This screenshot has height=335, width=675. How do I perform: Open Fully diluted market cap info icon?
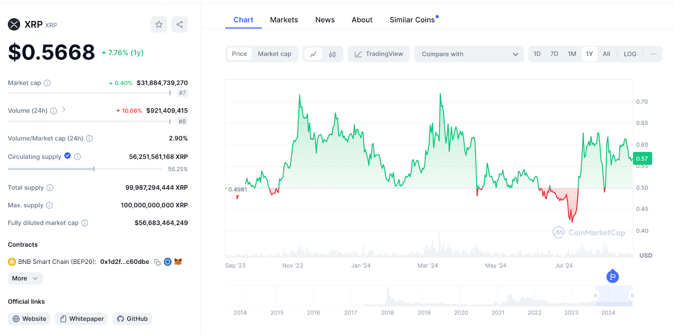click(x=84, y=223)
